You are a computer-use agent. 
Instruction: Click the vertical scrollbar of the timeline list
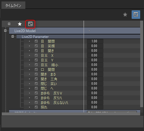[142, 64]
